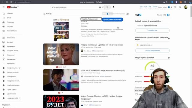Screen dimensions: 192x108
Task: Open Originals in the sidebar
Action: tap(10, 26)
